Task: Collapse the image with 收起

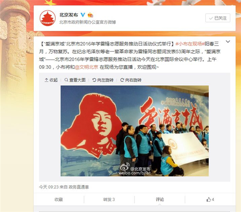Action: tap(51, 80)
